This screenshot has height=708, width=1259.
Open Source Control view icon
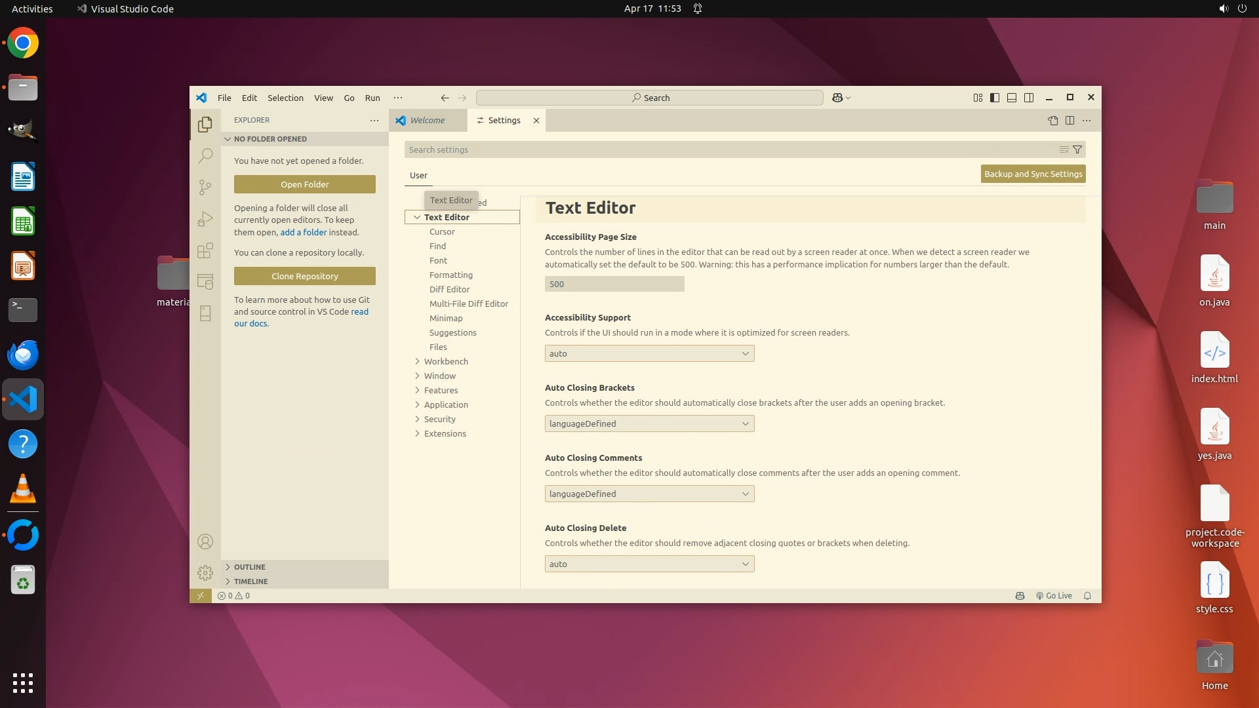click(205, 187)
